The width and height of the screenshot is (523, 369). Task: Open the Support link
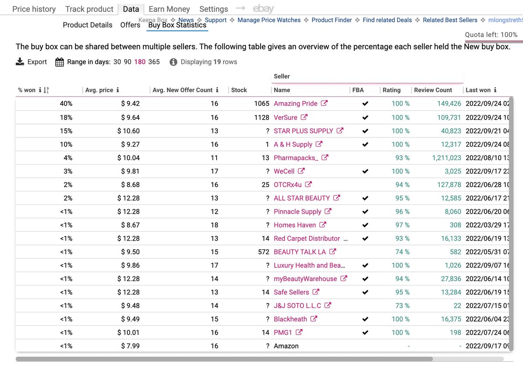[216, 20]
